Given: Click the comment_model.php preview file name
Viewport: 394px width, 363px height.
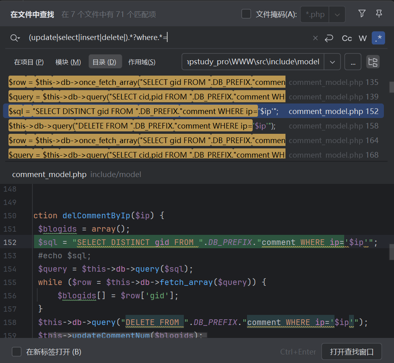Looking at the screenshot, I should [x=49, y=174].
